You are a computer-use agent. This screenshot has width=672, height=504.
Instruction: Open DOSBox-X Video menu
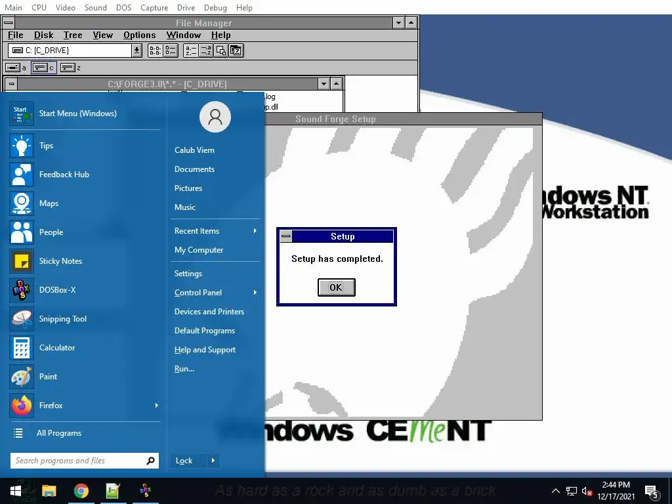pos(66,7)
